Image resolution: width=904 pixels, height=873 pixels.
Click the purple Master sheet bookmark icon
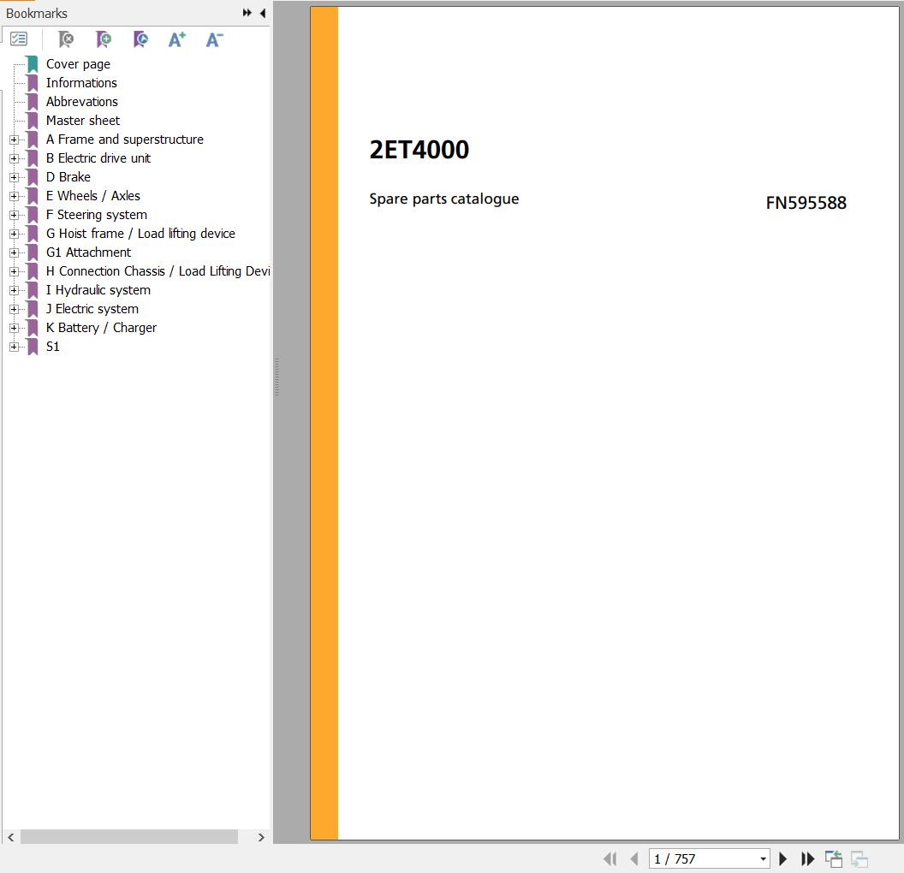tap(33, 121)
